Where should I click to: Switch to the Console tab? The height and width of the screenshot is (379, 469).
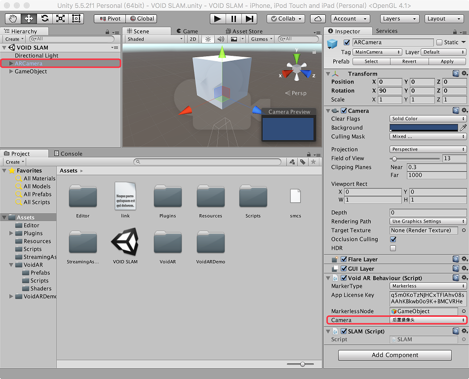tap(68, 153)
